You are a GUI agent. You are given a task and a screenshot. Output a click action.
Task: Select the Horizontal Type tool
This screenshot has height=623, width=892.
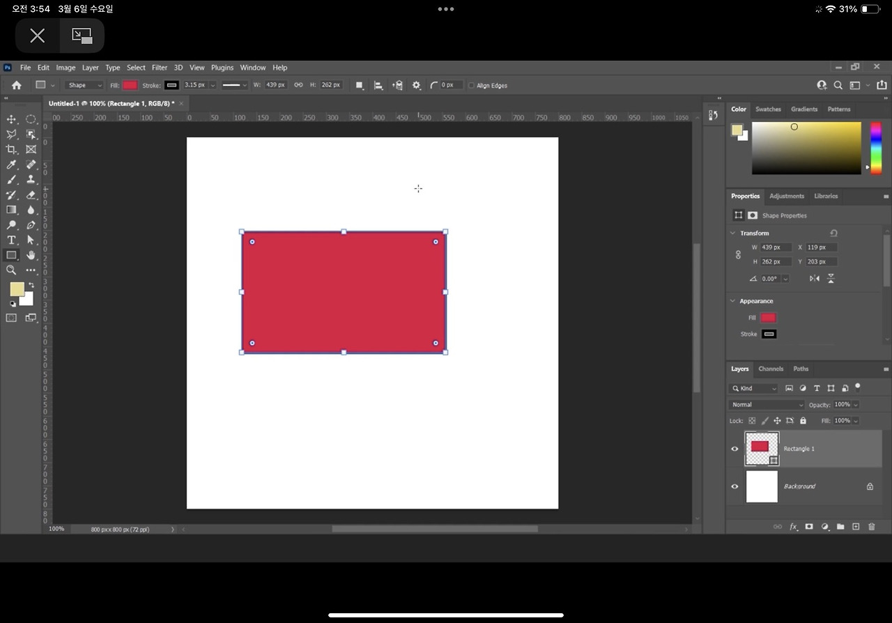(x=11, y=240)
